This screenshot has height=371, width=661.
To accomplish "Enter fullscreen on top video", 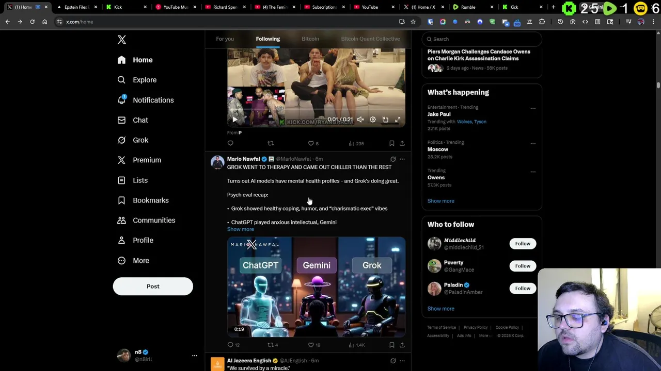I will (398, 120).
